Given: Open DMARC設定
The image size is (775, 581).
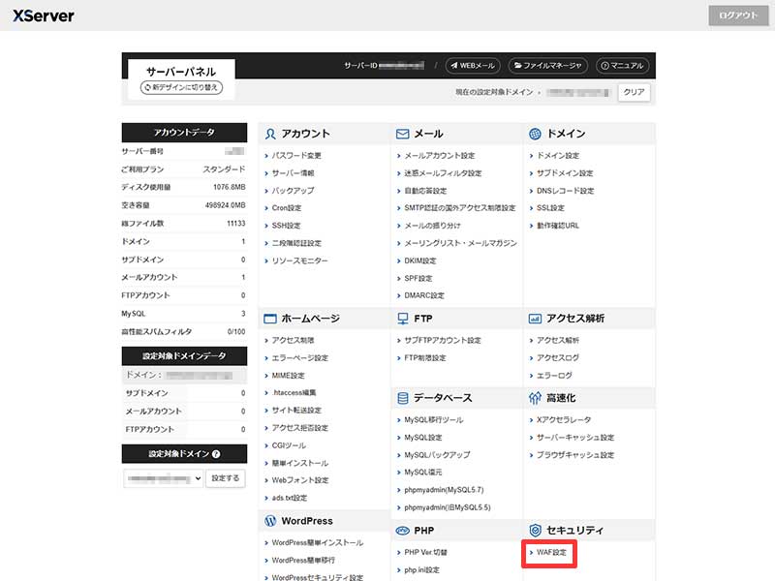Looking at the screenshot, I should (424, 295).
